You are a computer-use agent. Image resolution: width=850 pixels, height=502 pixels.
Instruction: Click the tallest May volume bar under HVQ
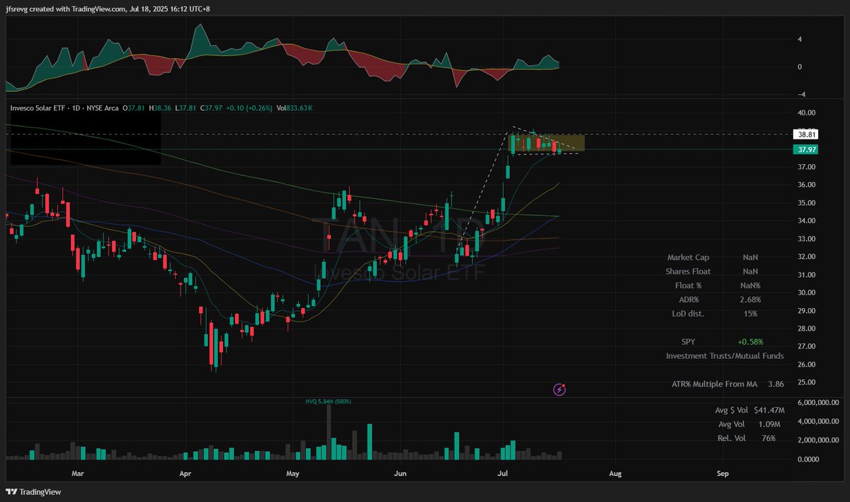(329, 433)
